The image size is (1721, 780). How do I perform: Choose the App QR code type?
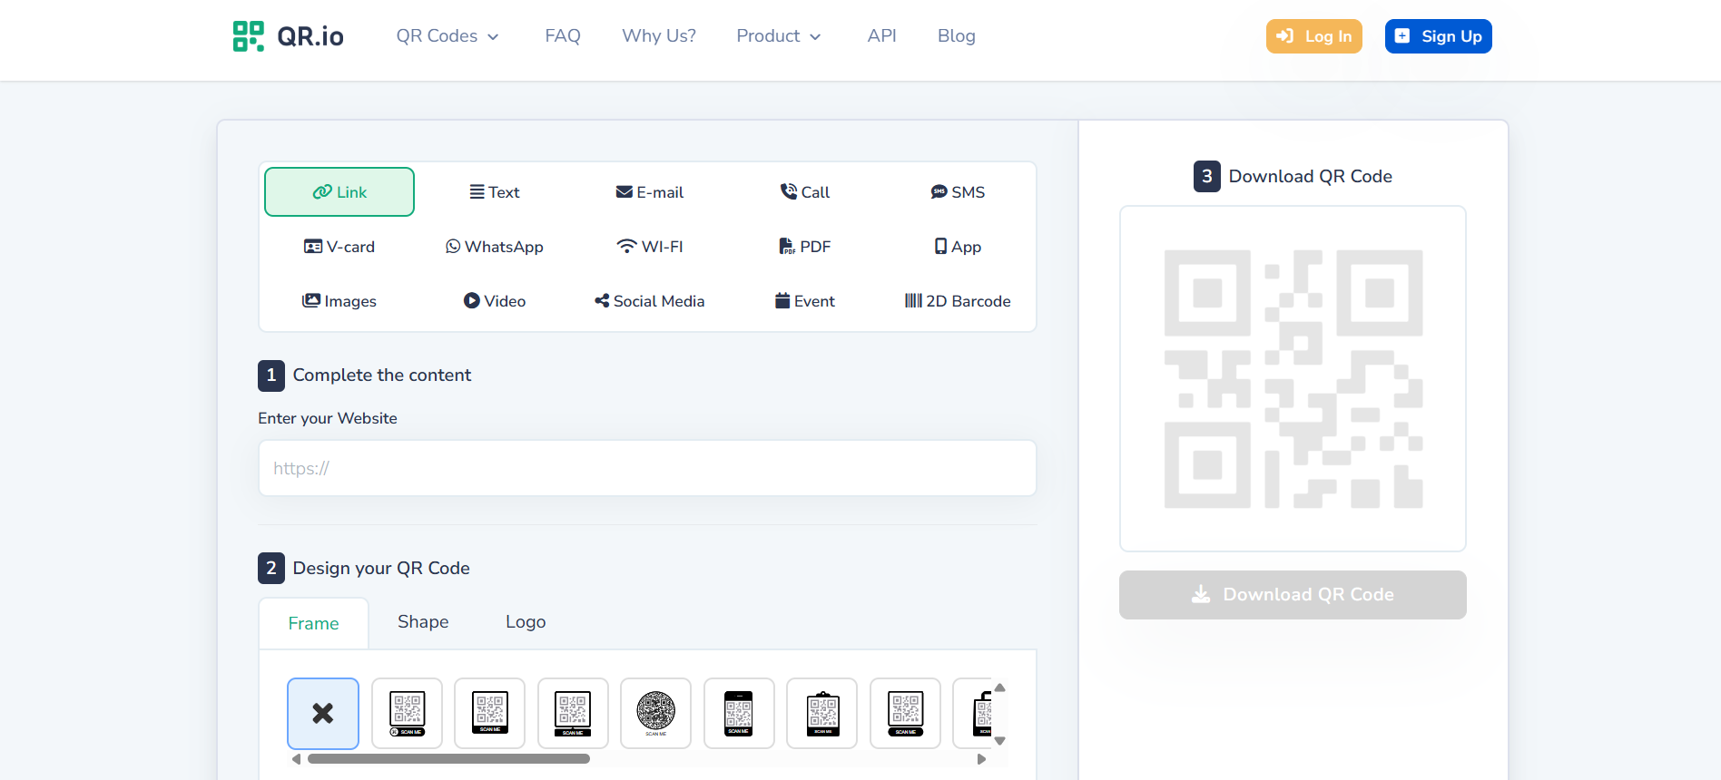click(x=958, y=247)
